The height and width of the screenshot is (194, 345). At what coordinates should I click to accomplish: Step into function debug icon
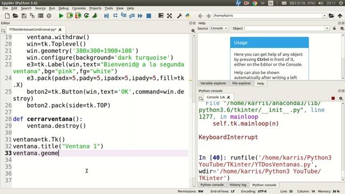[123, 16]
